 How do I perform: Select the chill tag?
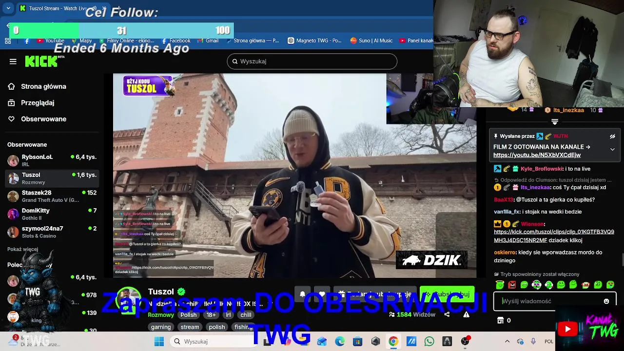click(246, 315)
